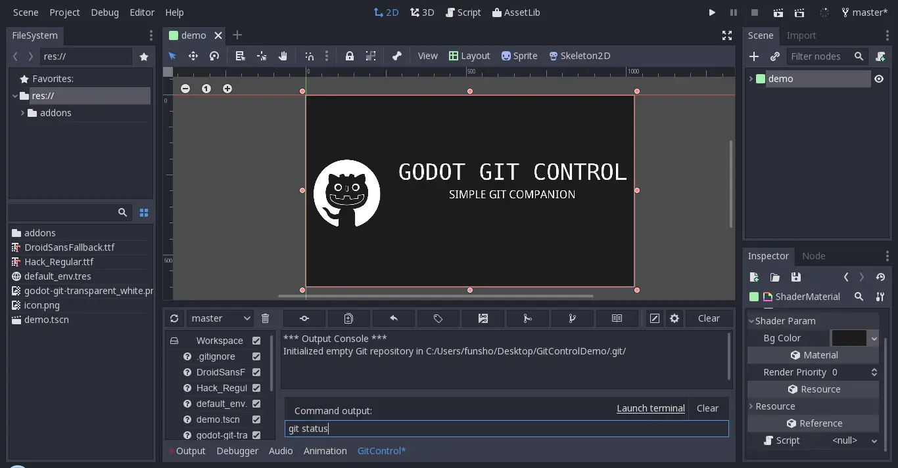
Task: Click the Launch terminal link
Action: coord(650,408)
